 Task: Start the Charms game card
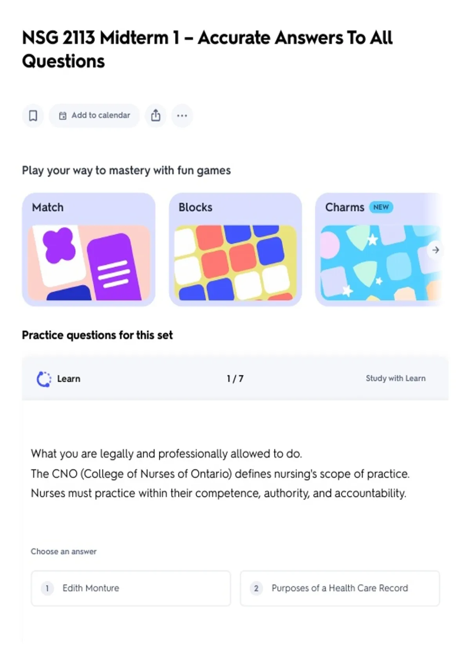pos(378,250)
